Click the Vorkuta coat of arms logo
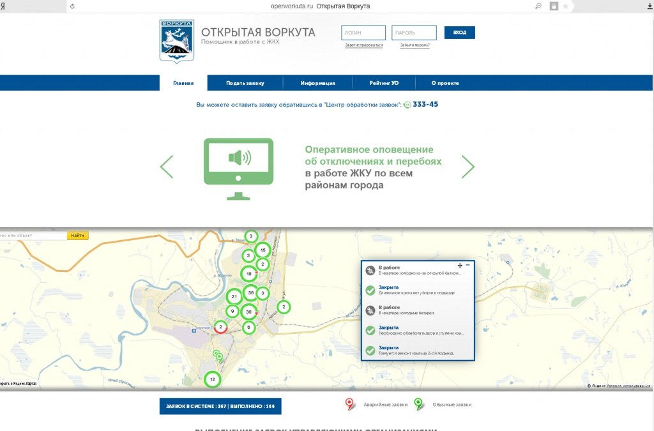This screenshot has width=654, height=431. click(x=176, y=40)
